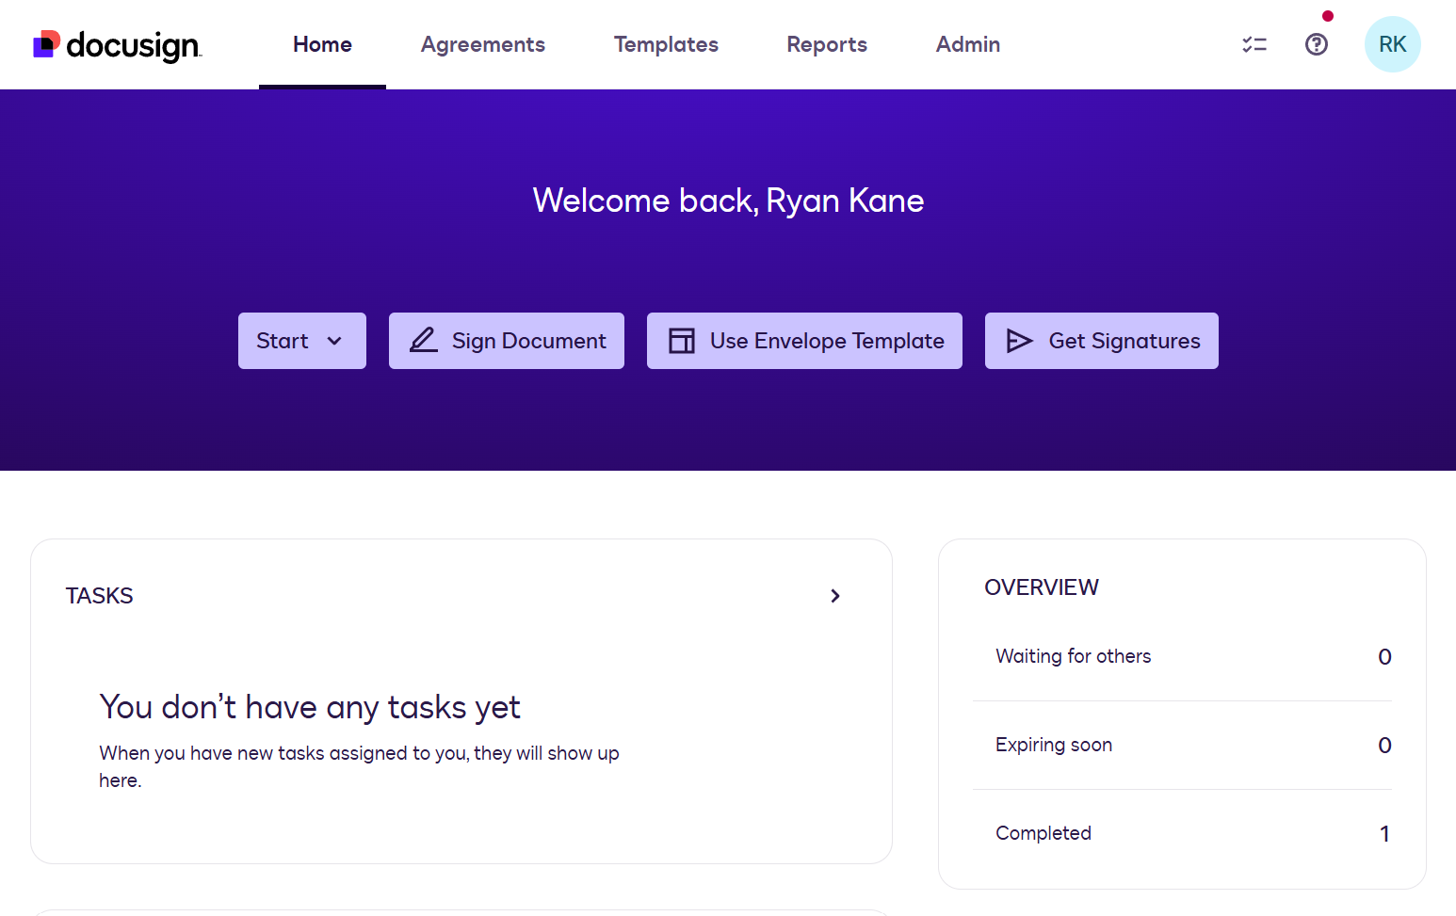Image resolution: width=1456 pixels, height=916 pixels.
Task: Click the "Welcome back, Ryan Kane" greeting
Action: [728, 201]
